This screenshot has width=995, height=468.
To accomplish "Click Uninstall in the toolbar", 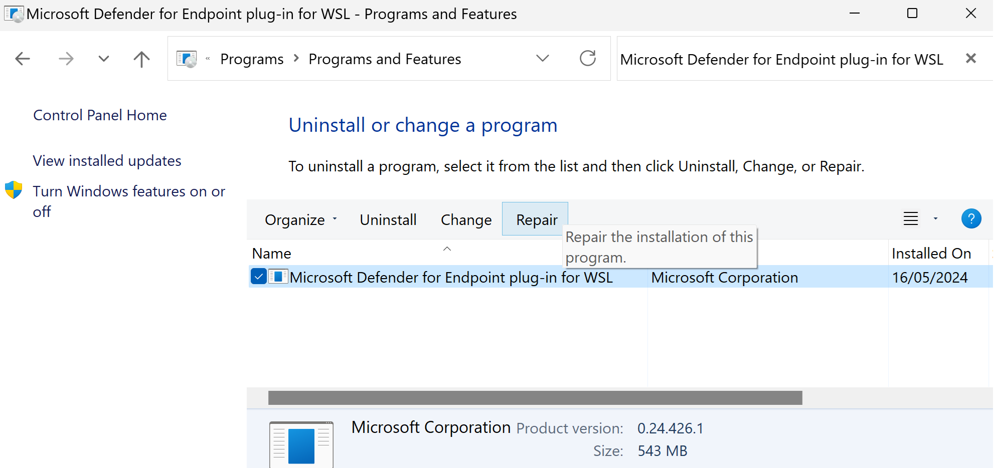I will click(388, 220).
